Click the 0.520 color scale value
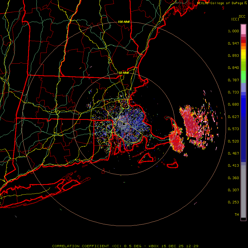This screenshot has height=248, width=248. tap(233, 141)
